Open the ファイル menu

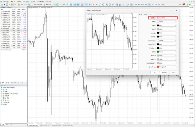point(6,2)
